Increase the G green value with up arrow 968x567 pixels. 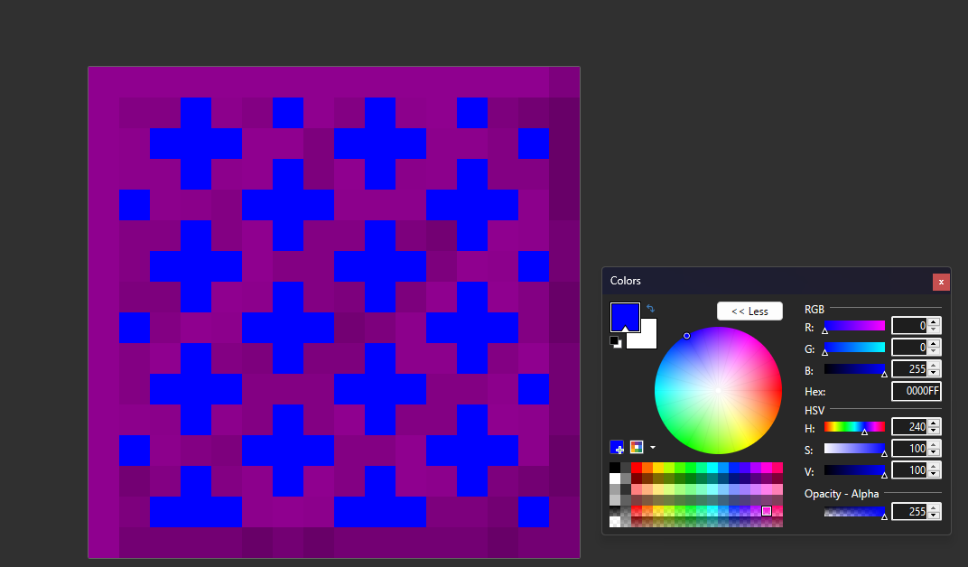[x=934, y=344]
